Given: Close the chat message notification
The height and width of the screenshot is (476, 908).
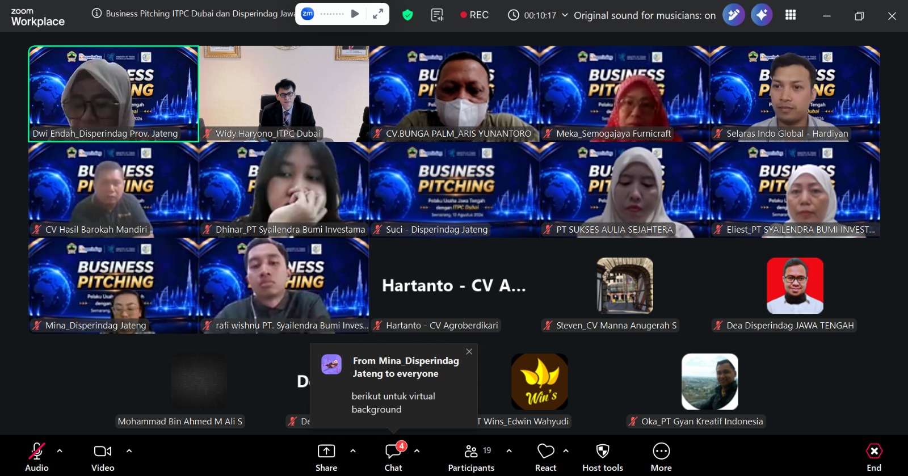Looking at the screenshot, I should (469, 352).
